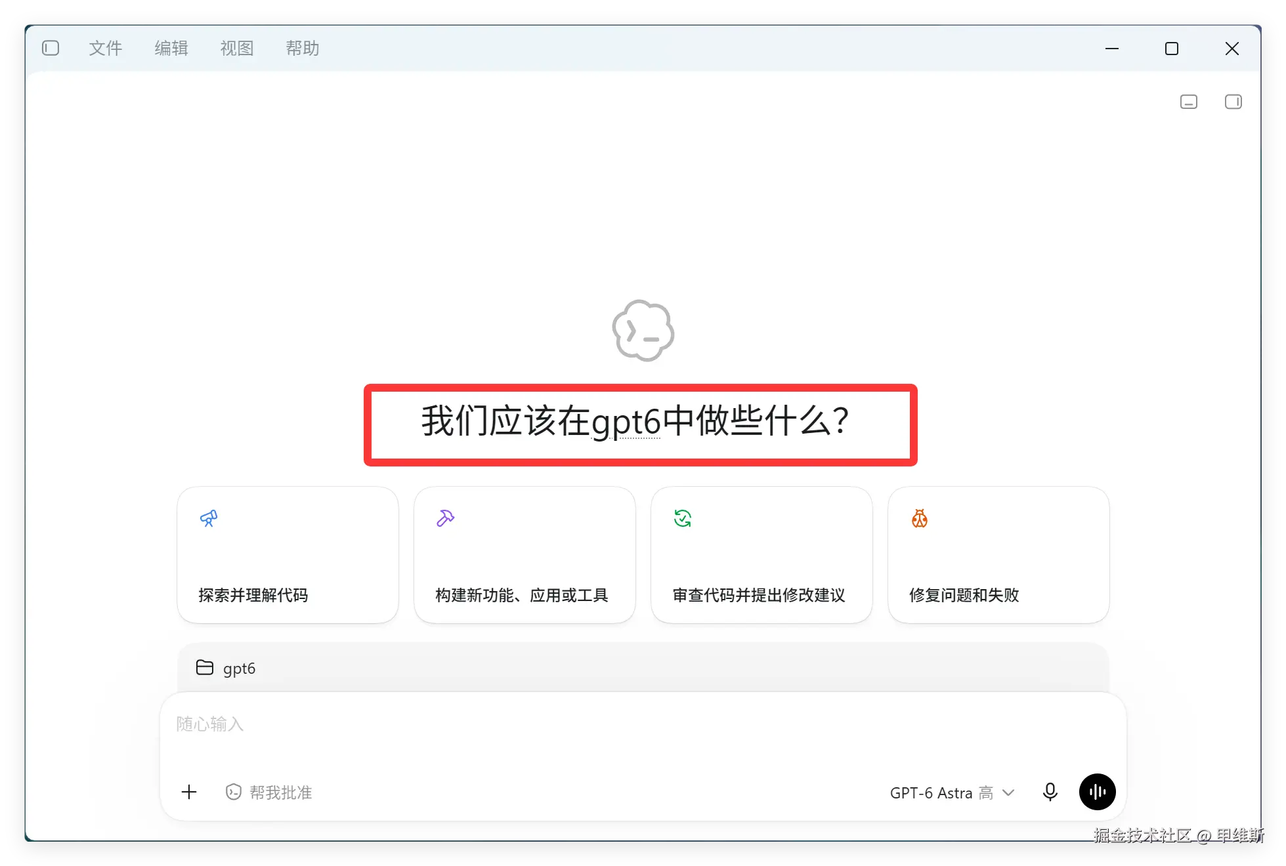Select the 修复问题和失败 suggestion card
1286x866 pixels.
[998, 555]
